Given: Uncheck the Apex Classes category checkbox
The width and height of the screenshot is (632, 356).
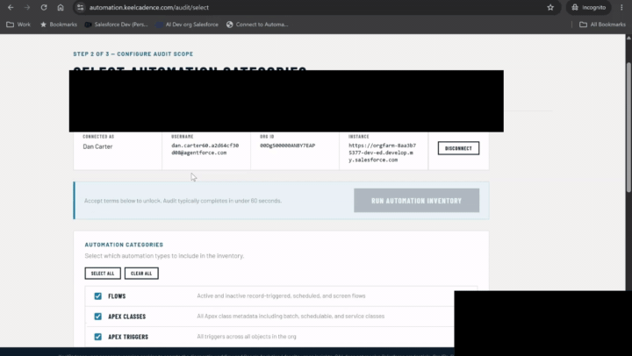Looking at the screenshot, I should coord(98,317).
